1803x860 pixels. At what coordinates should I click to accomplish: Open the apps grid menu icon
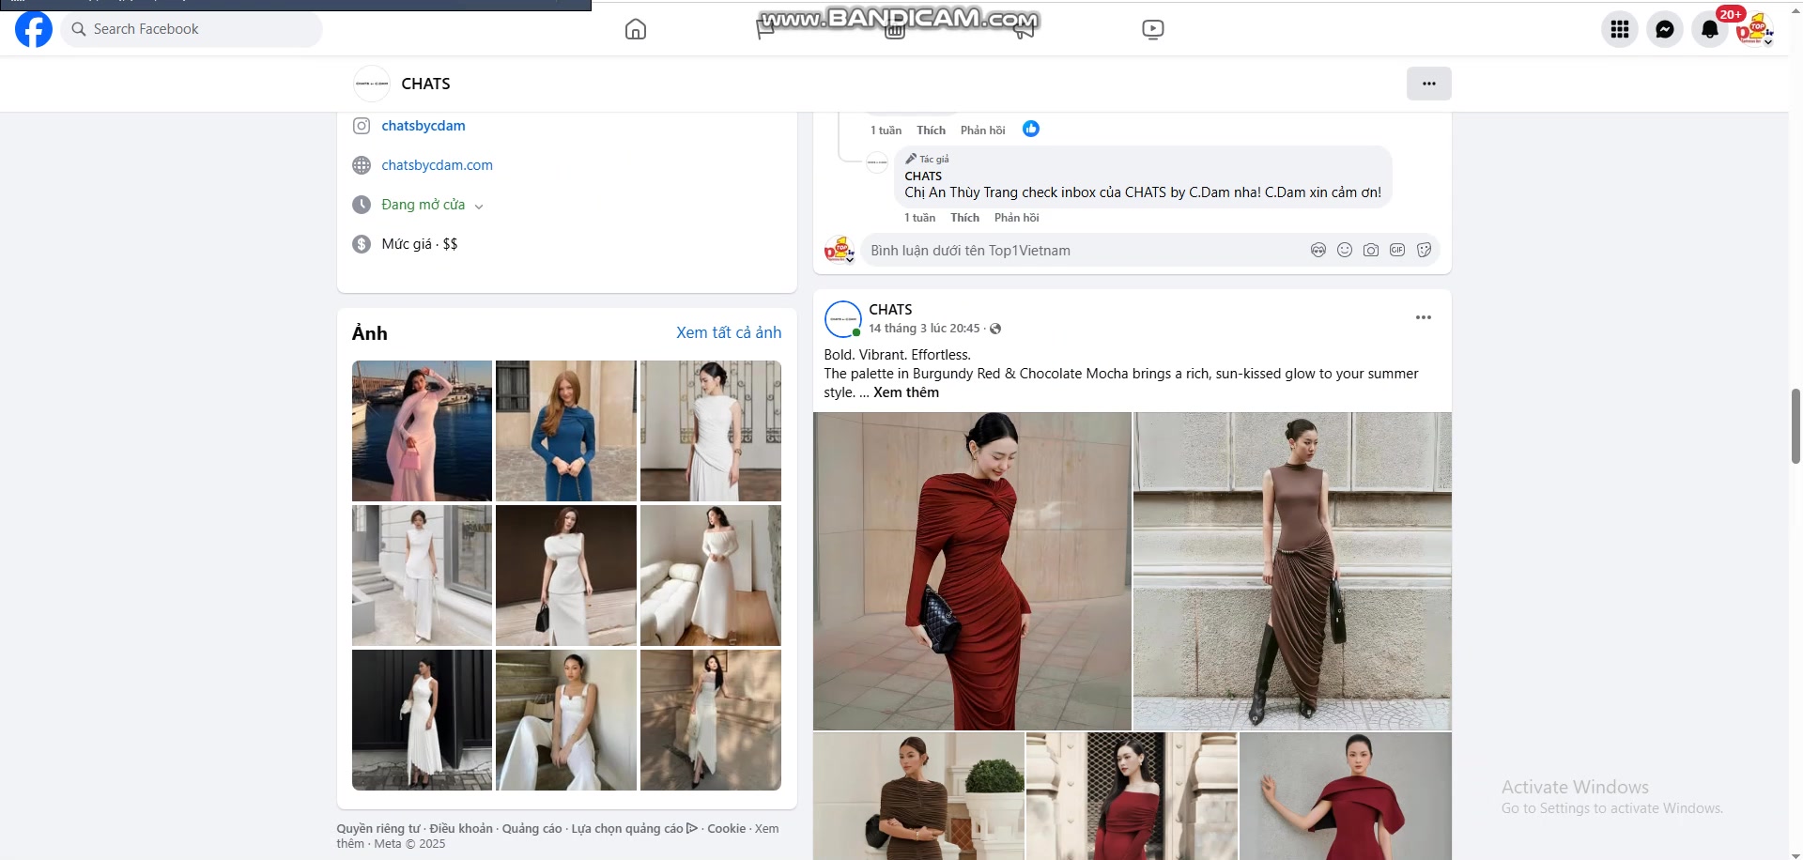(1619, 29)
